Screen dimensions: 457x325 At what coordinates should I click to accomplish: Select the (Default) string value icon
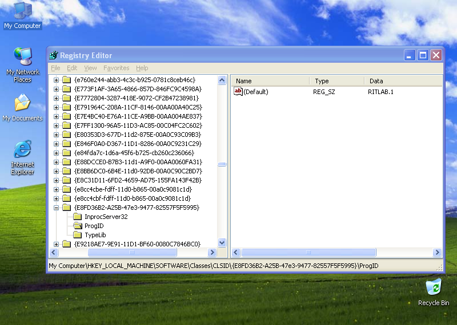239,92
